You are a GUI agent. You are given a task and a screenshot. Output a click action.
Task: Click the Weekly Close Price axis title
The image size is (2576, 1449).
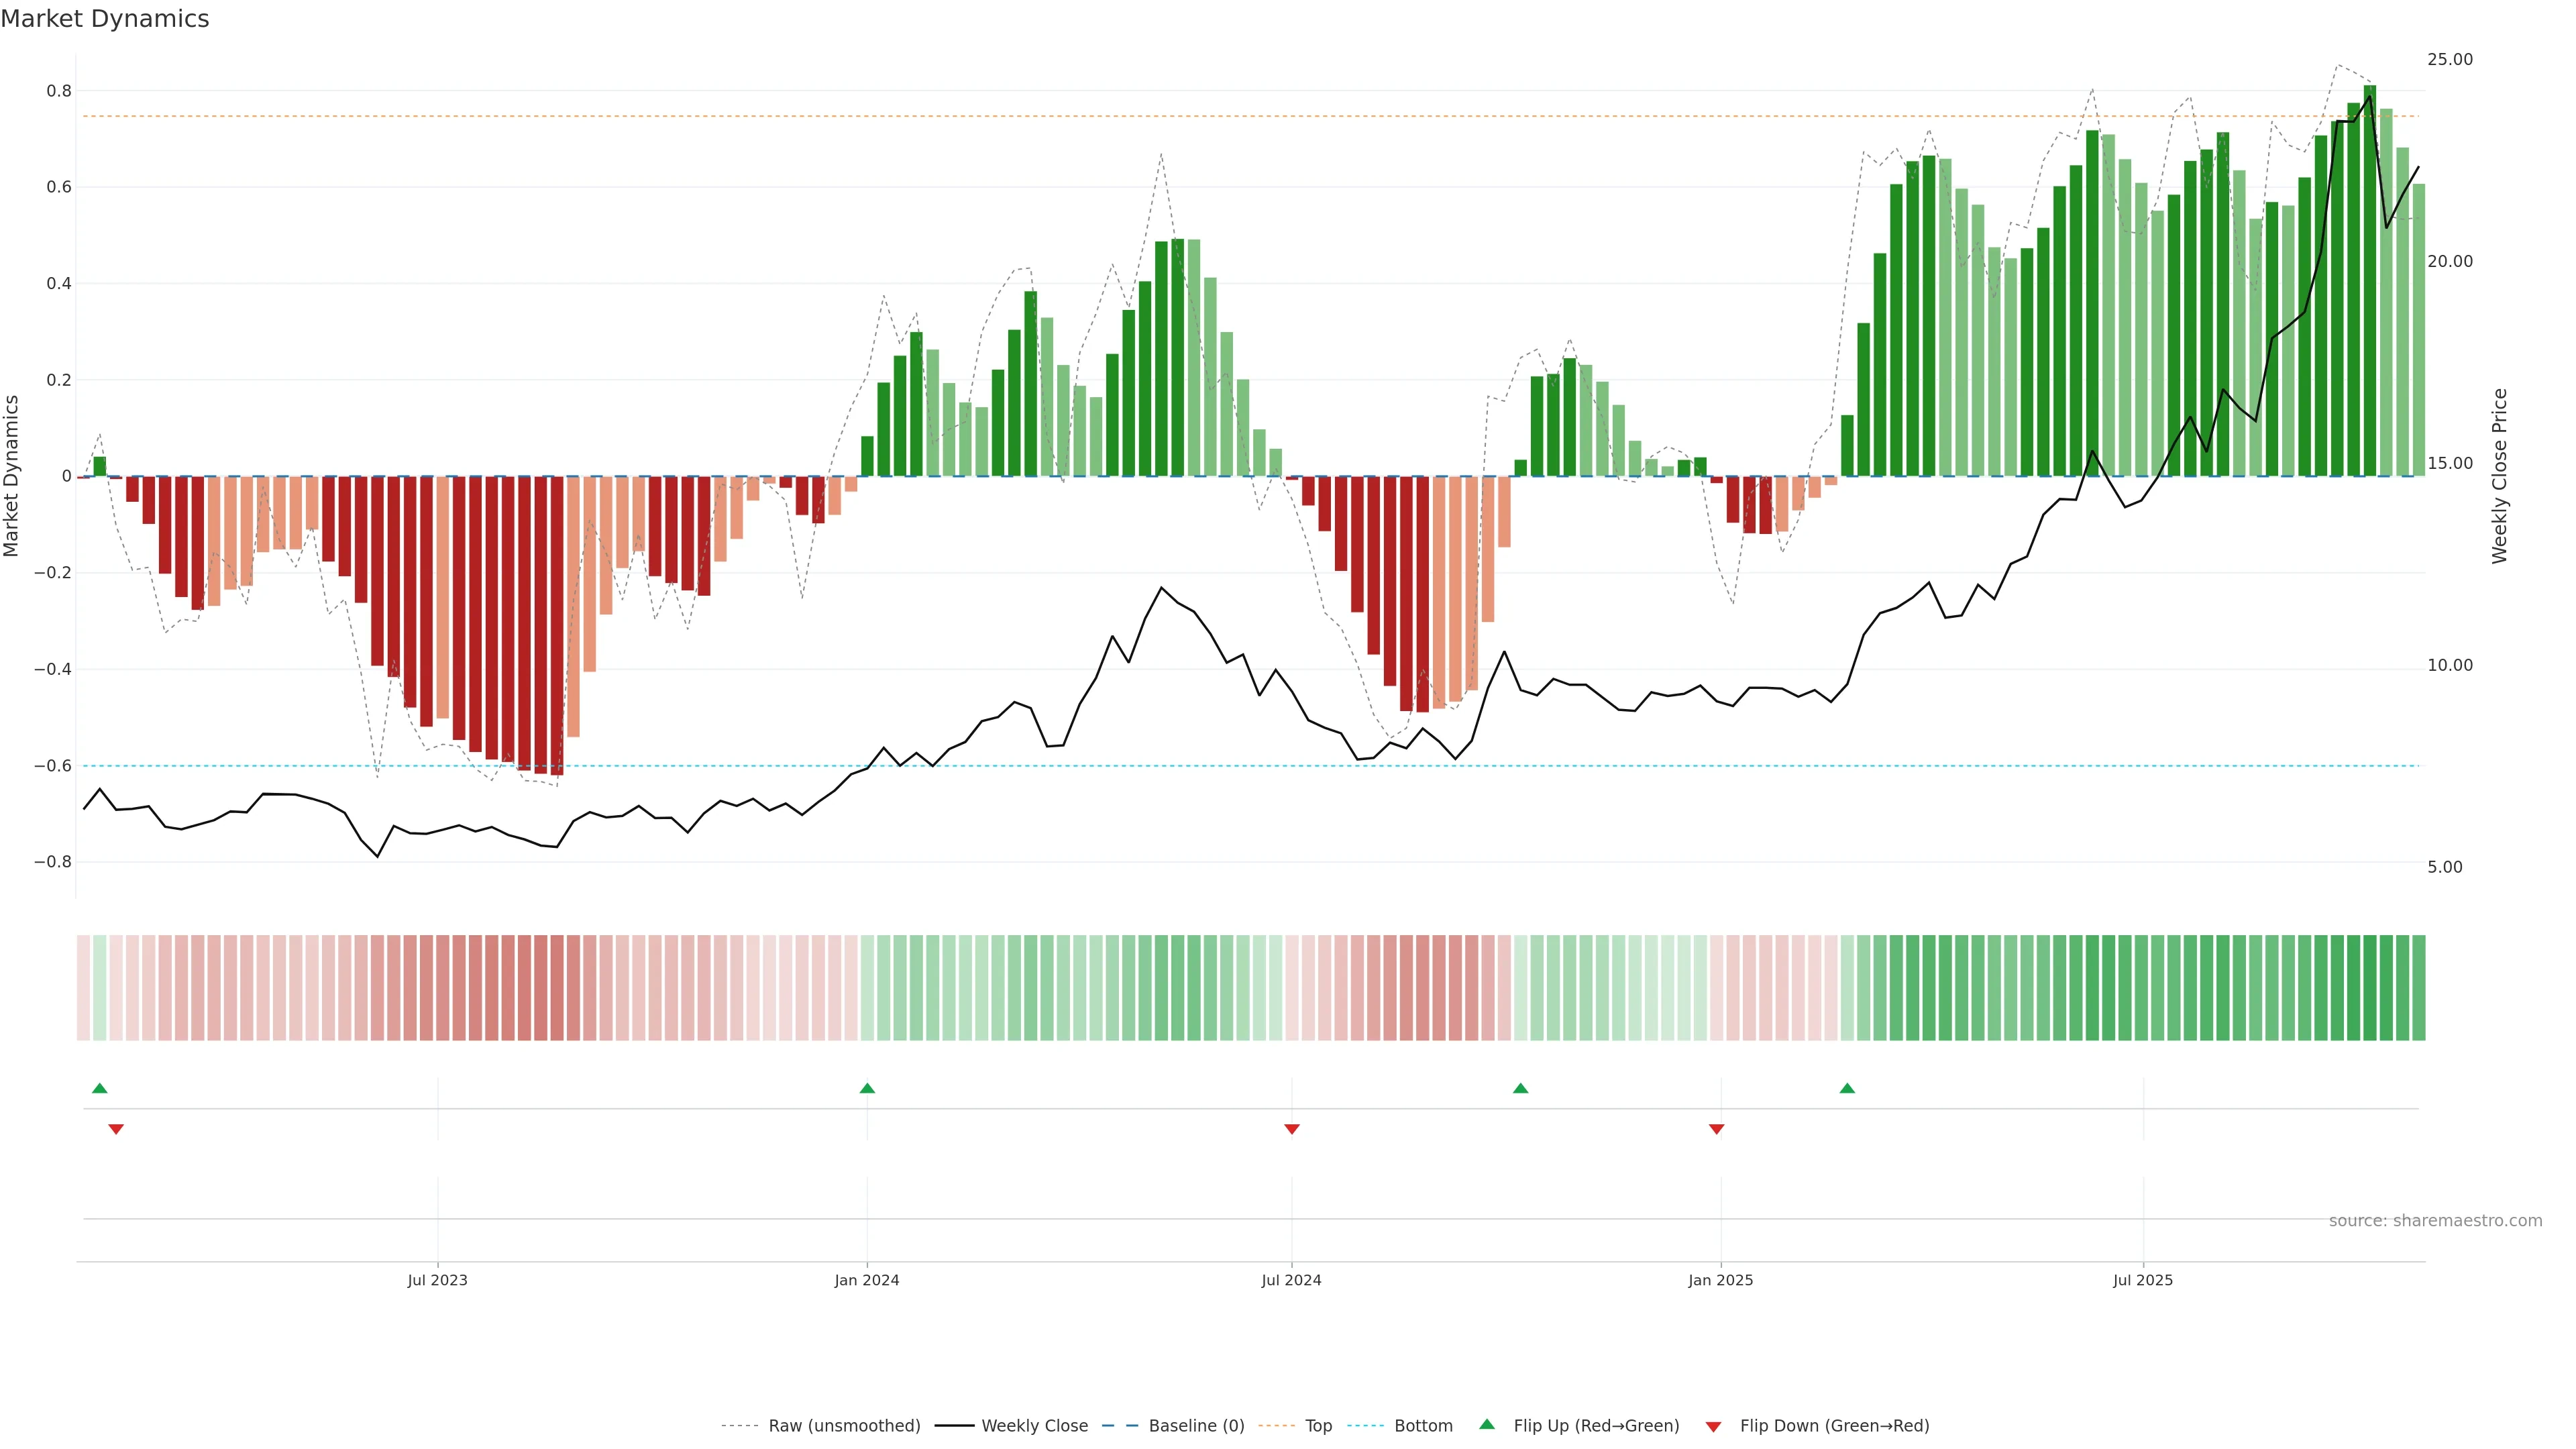coord(2499,476)
